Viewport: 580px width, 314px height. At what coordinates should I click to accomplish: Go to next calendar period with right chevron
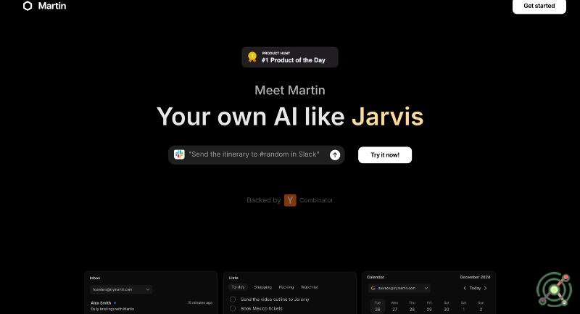485,288
